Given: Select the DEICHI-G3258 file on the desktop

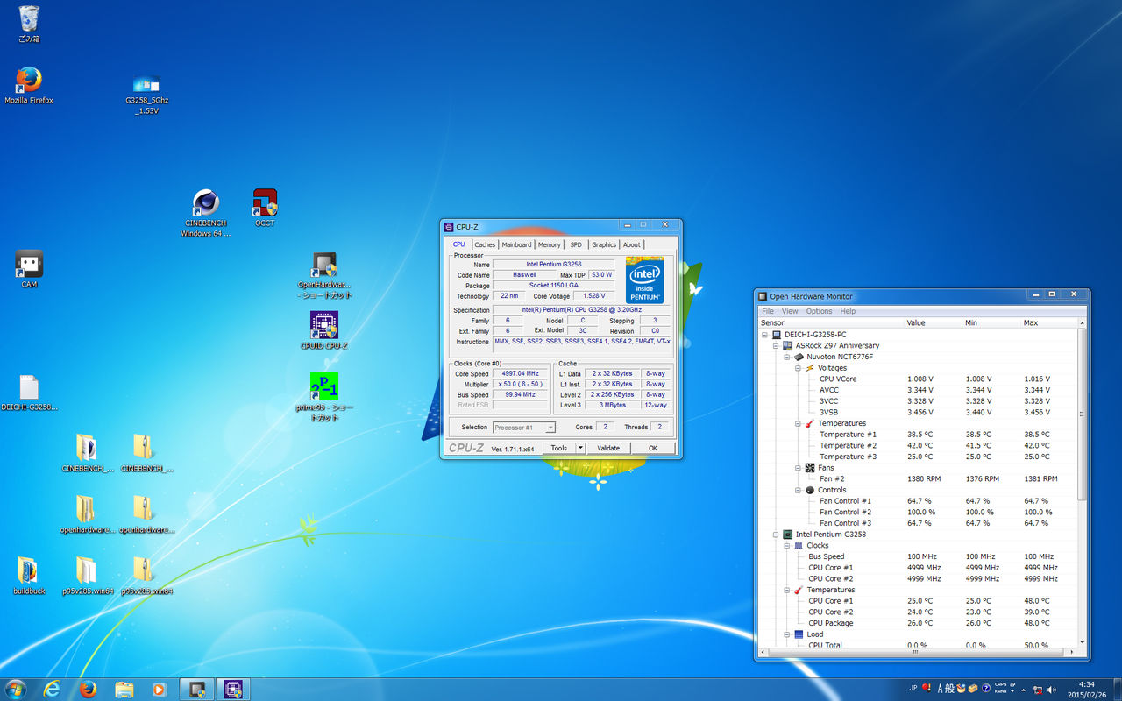Looking at the screenshot, I should 29,393.
